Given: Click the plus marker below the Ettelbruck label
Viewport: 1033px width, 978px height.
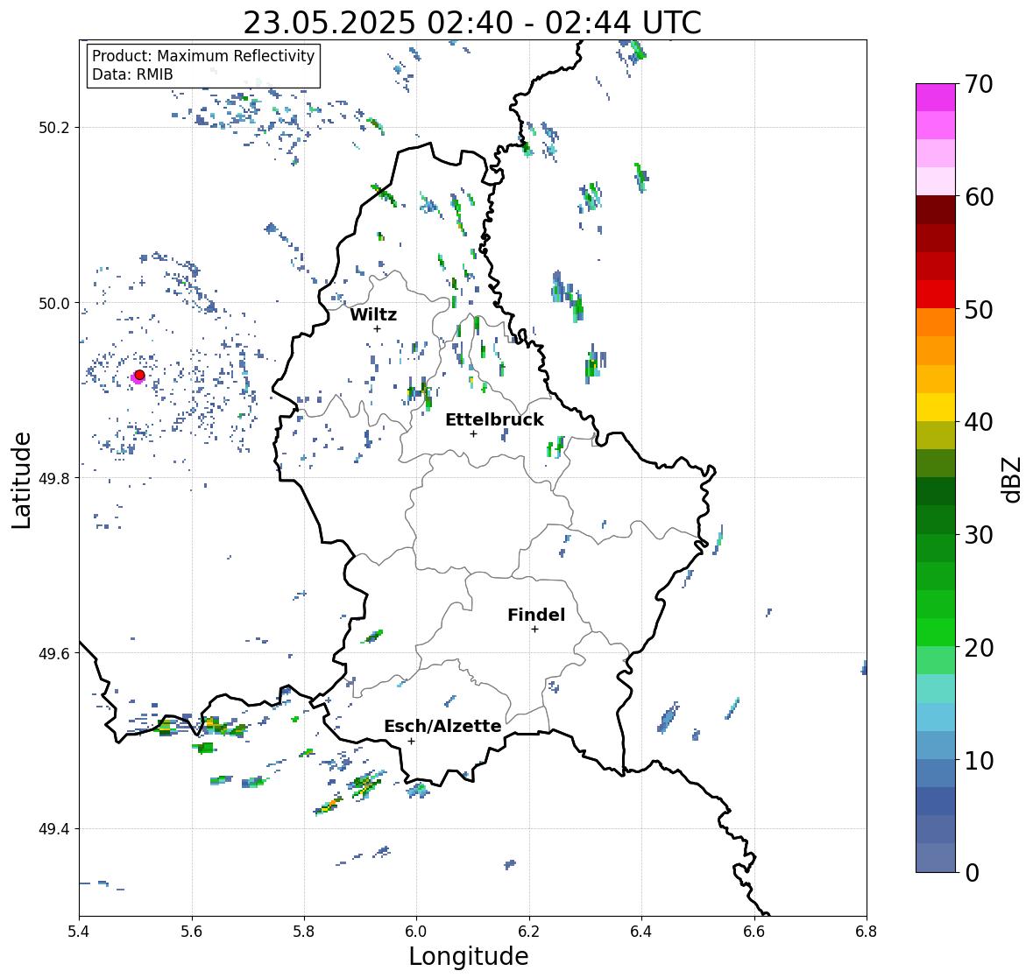Looking at the screenshot, I should 474,433.
